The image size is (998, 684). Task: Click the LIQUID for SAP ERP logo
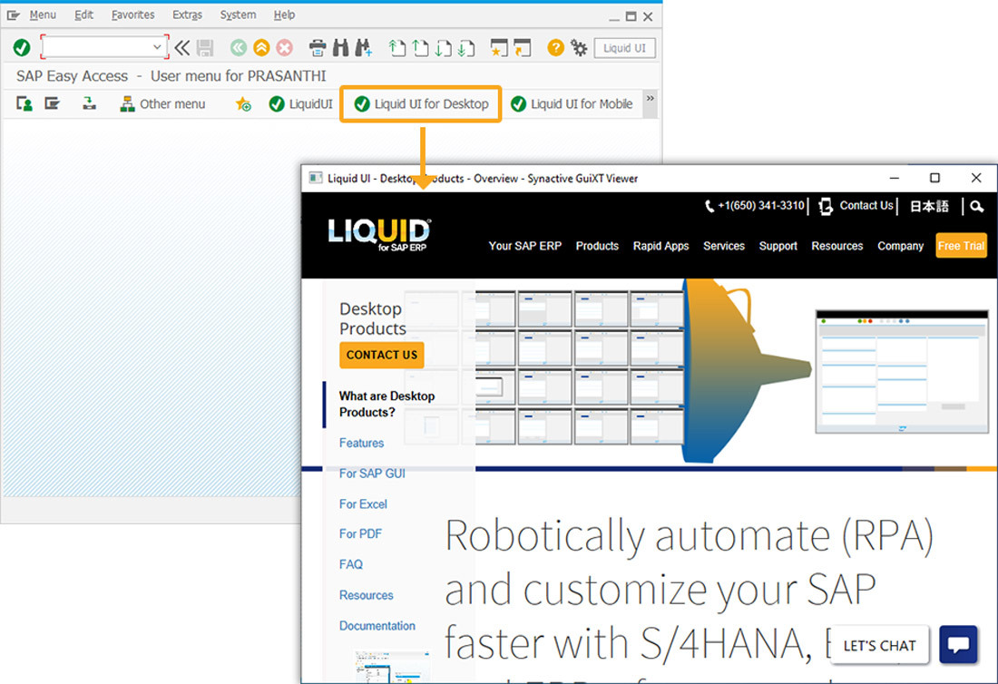379,235
